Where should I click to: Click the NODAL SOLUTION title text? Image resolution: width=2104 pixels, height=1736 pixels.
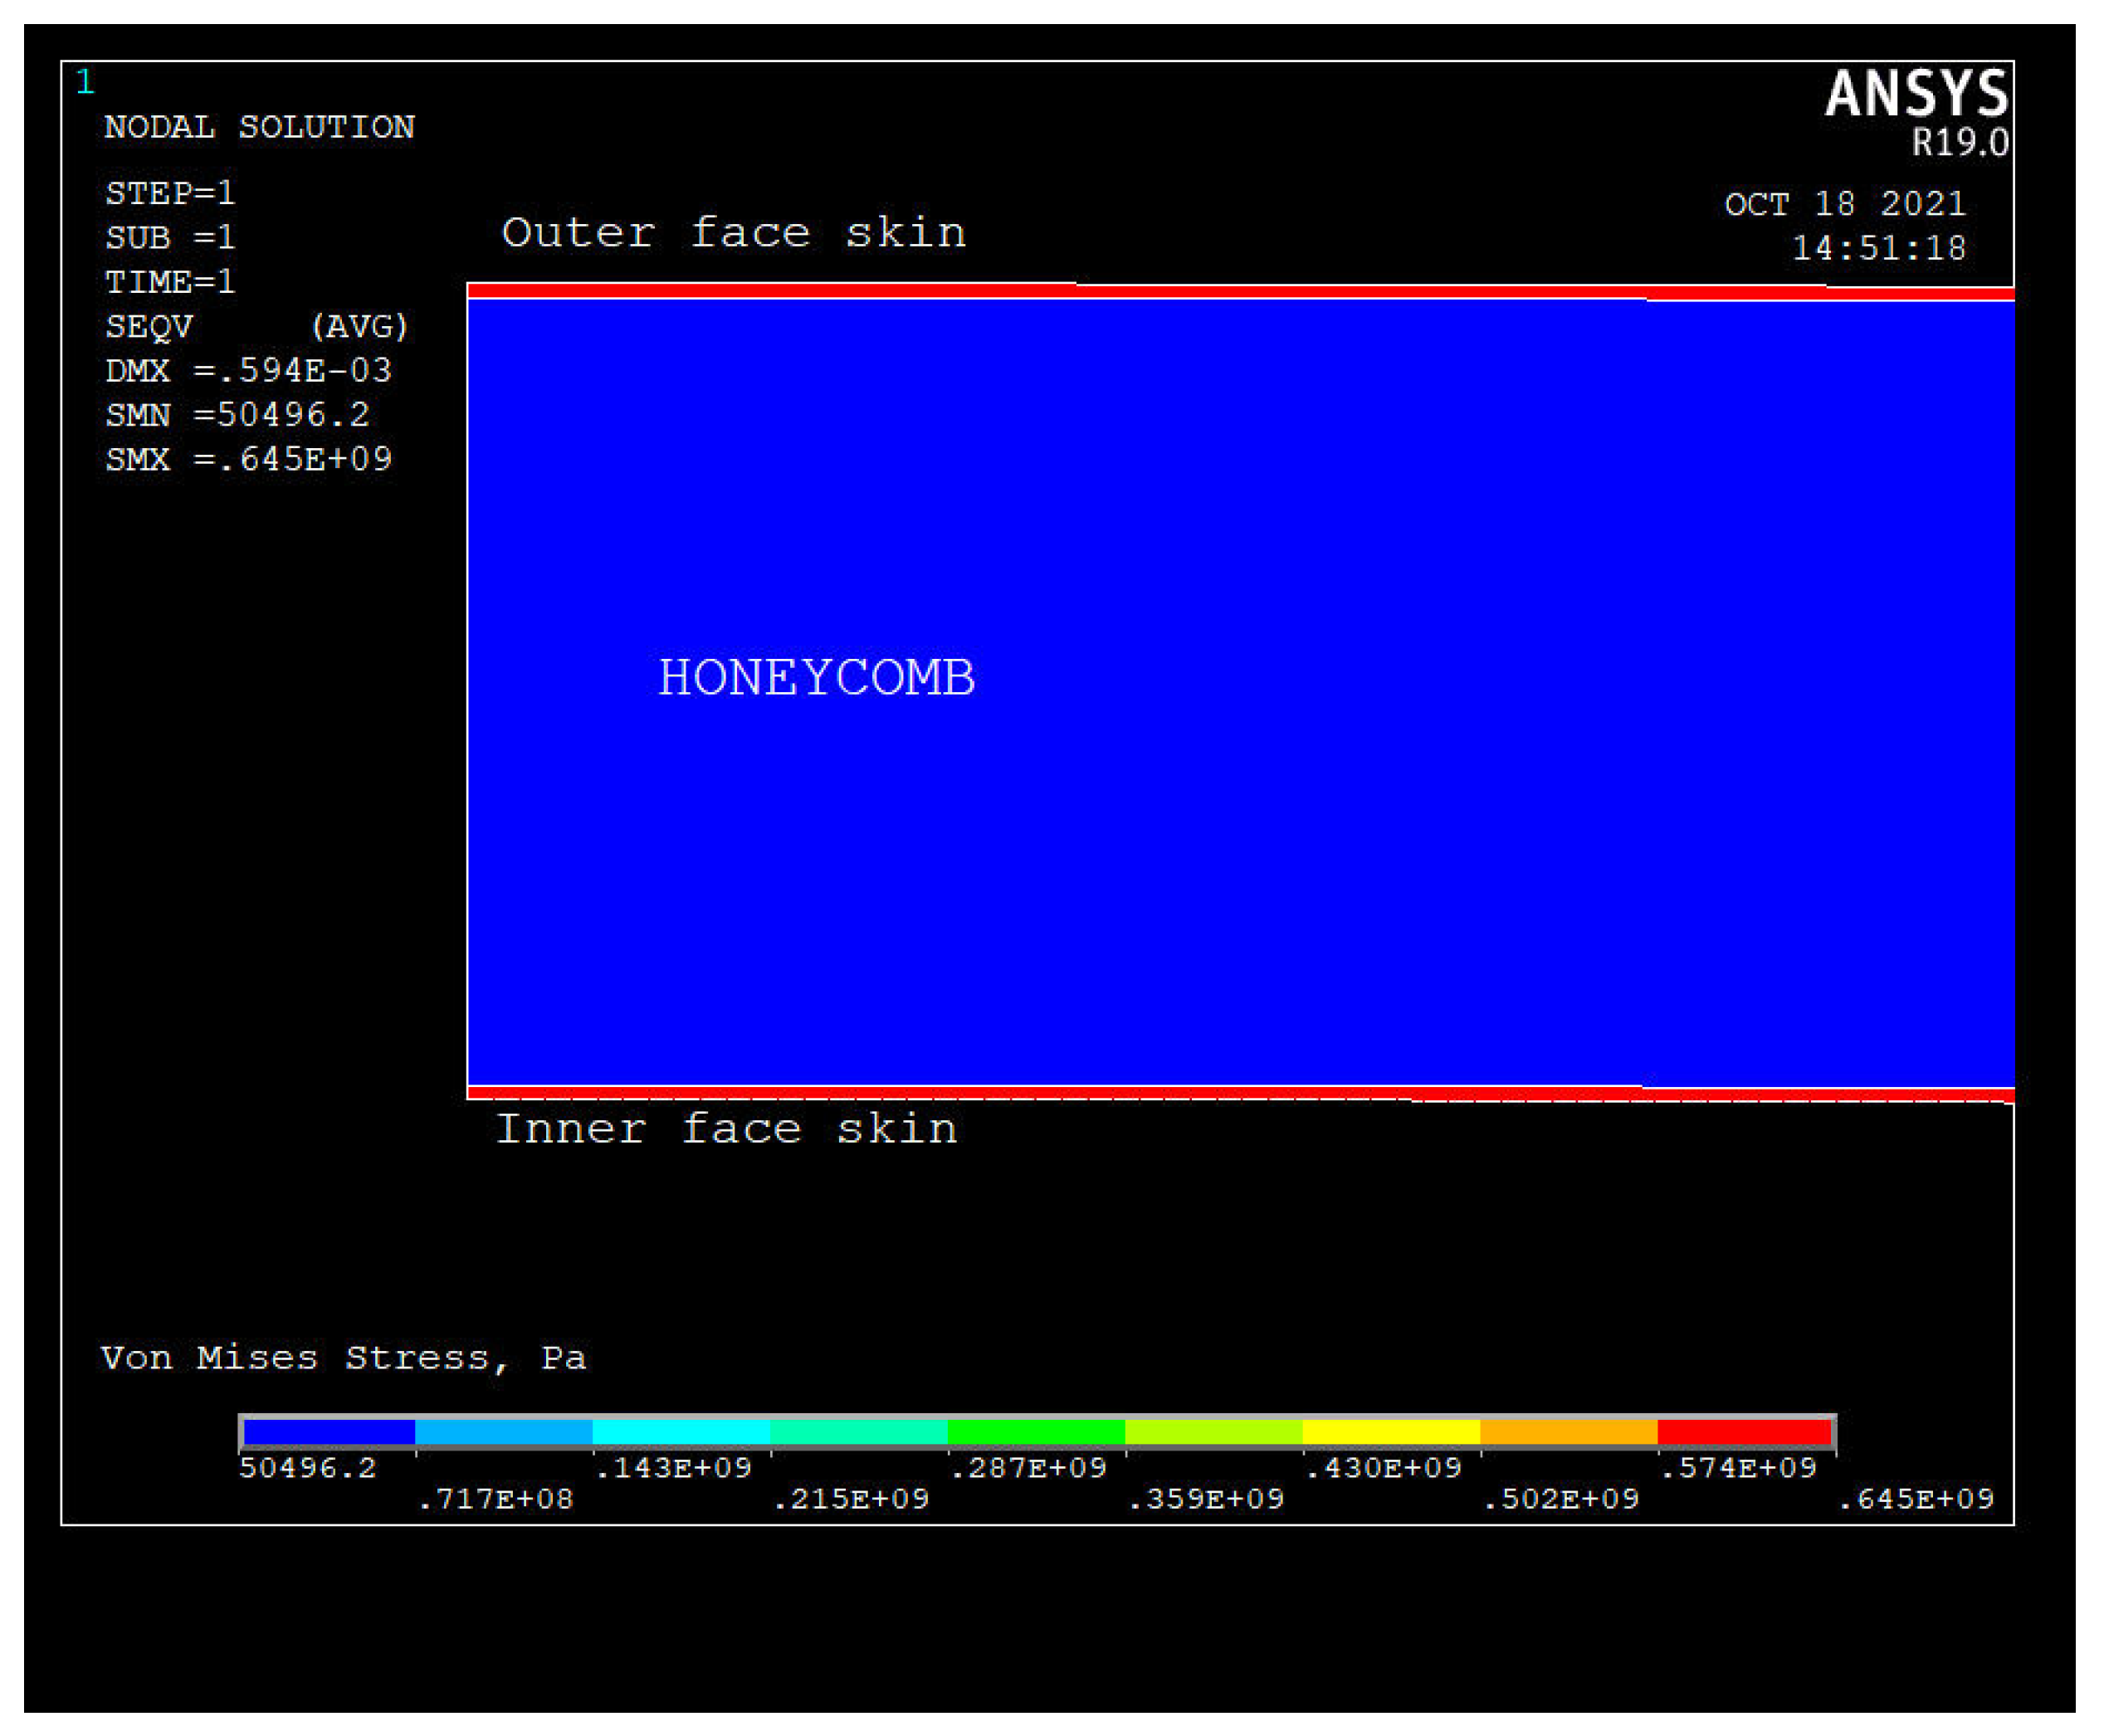(x=259, y=128)
